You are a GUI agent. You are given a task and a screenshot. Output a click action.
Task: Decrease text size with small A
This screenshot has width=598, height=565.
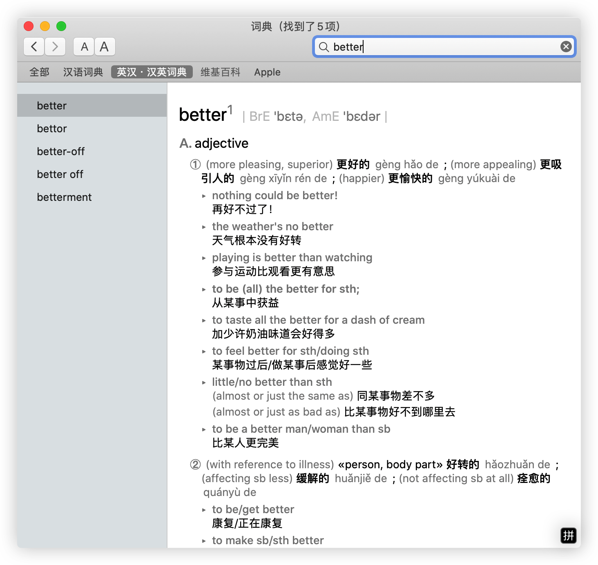(84, 47)
